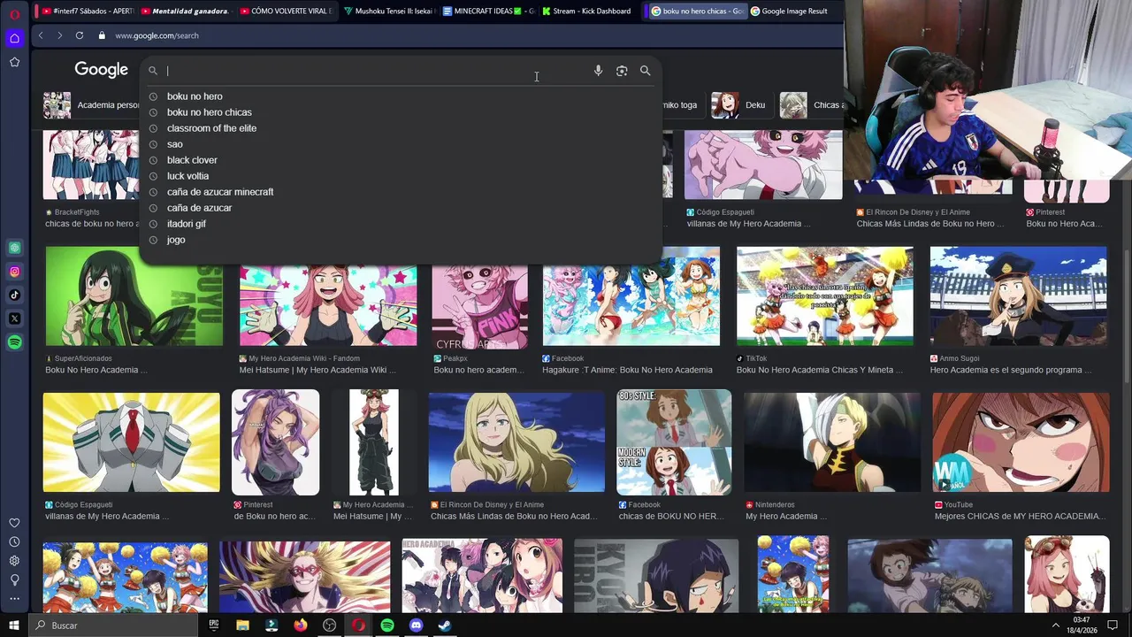Open the three-dots more menu in the sidebar
The width and height of the screenshot is (1132, 637).
pyautogui.click(x=14, y=599)
